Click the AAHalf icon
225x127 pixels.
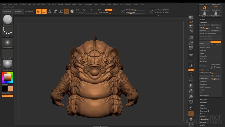tap(191, 43)
